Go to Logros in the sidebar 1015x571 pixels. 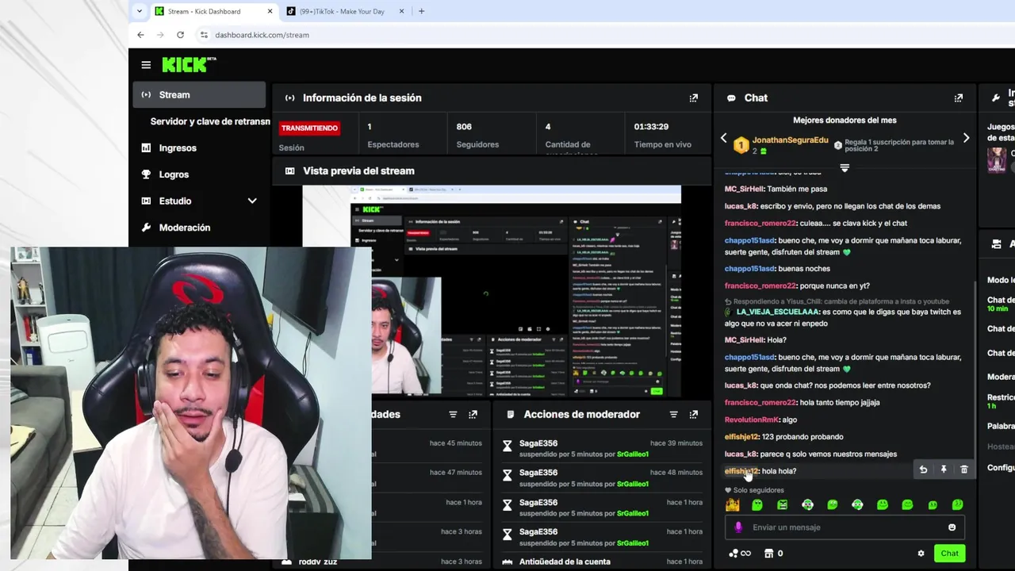(174, 174)
